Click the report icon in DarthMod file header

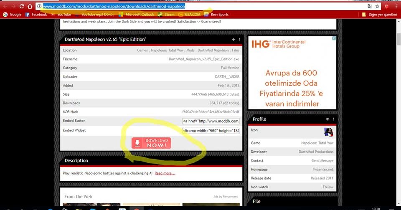pos(239,39)
